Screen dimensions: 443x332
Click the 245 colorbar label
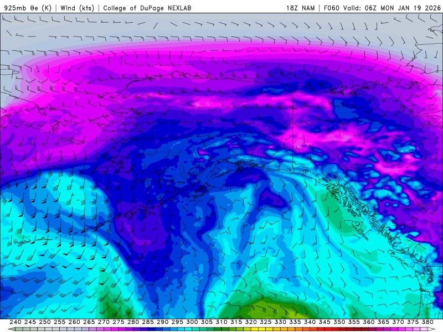30,322
